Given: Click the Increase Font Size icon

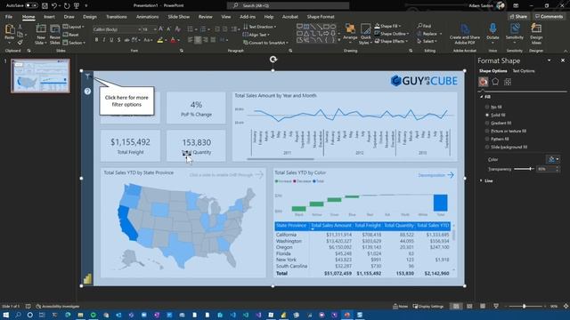Looking at the screenshot, I should [x=161, y=29].
